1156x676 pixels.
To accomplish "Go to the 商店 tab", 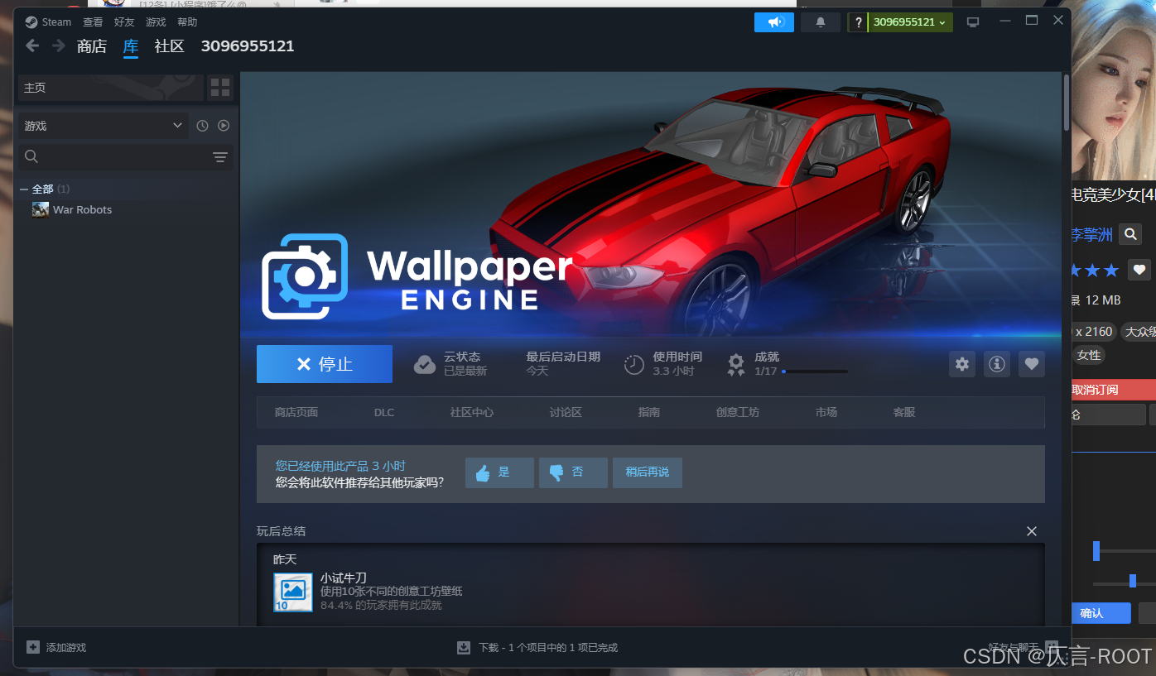I will point(92,46).
